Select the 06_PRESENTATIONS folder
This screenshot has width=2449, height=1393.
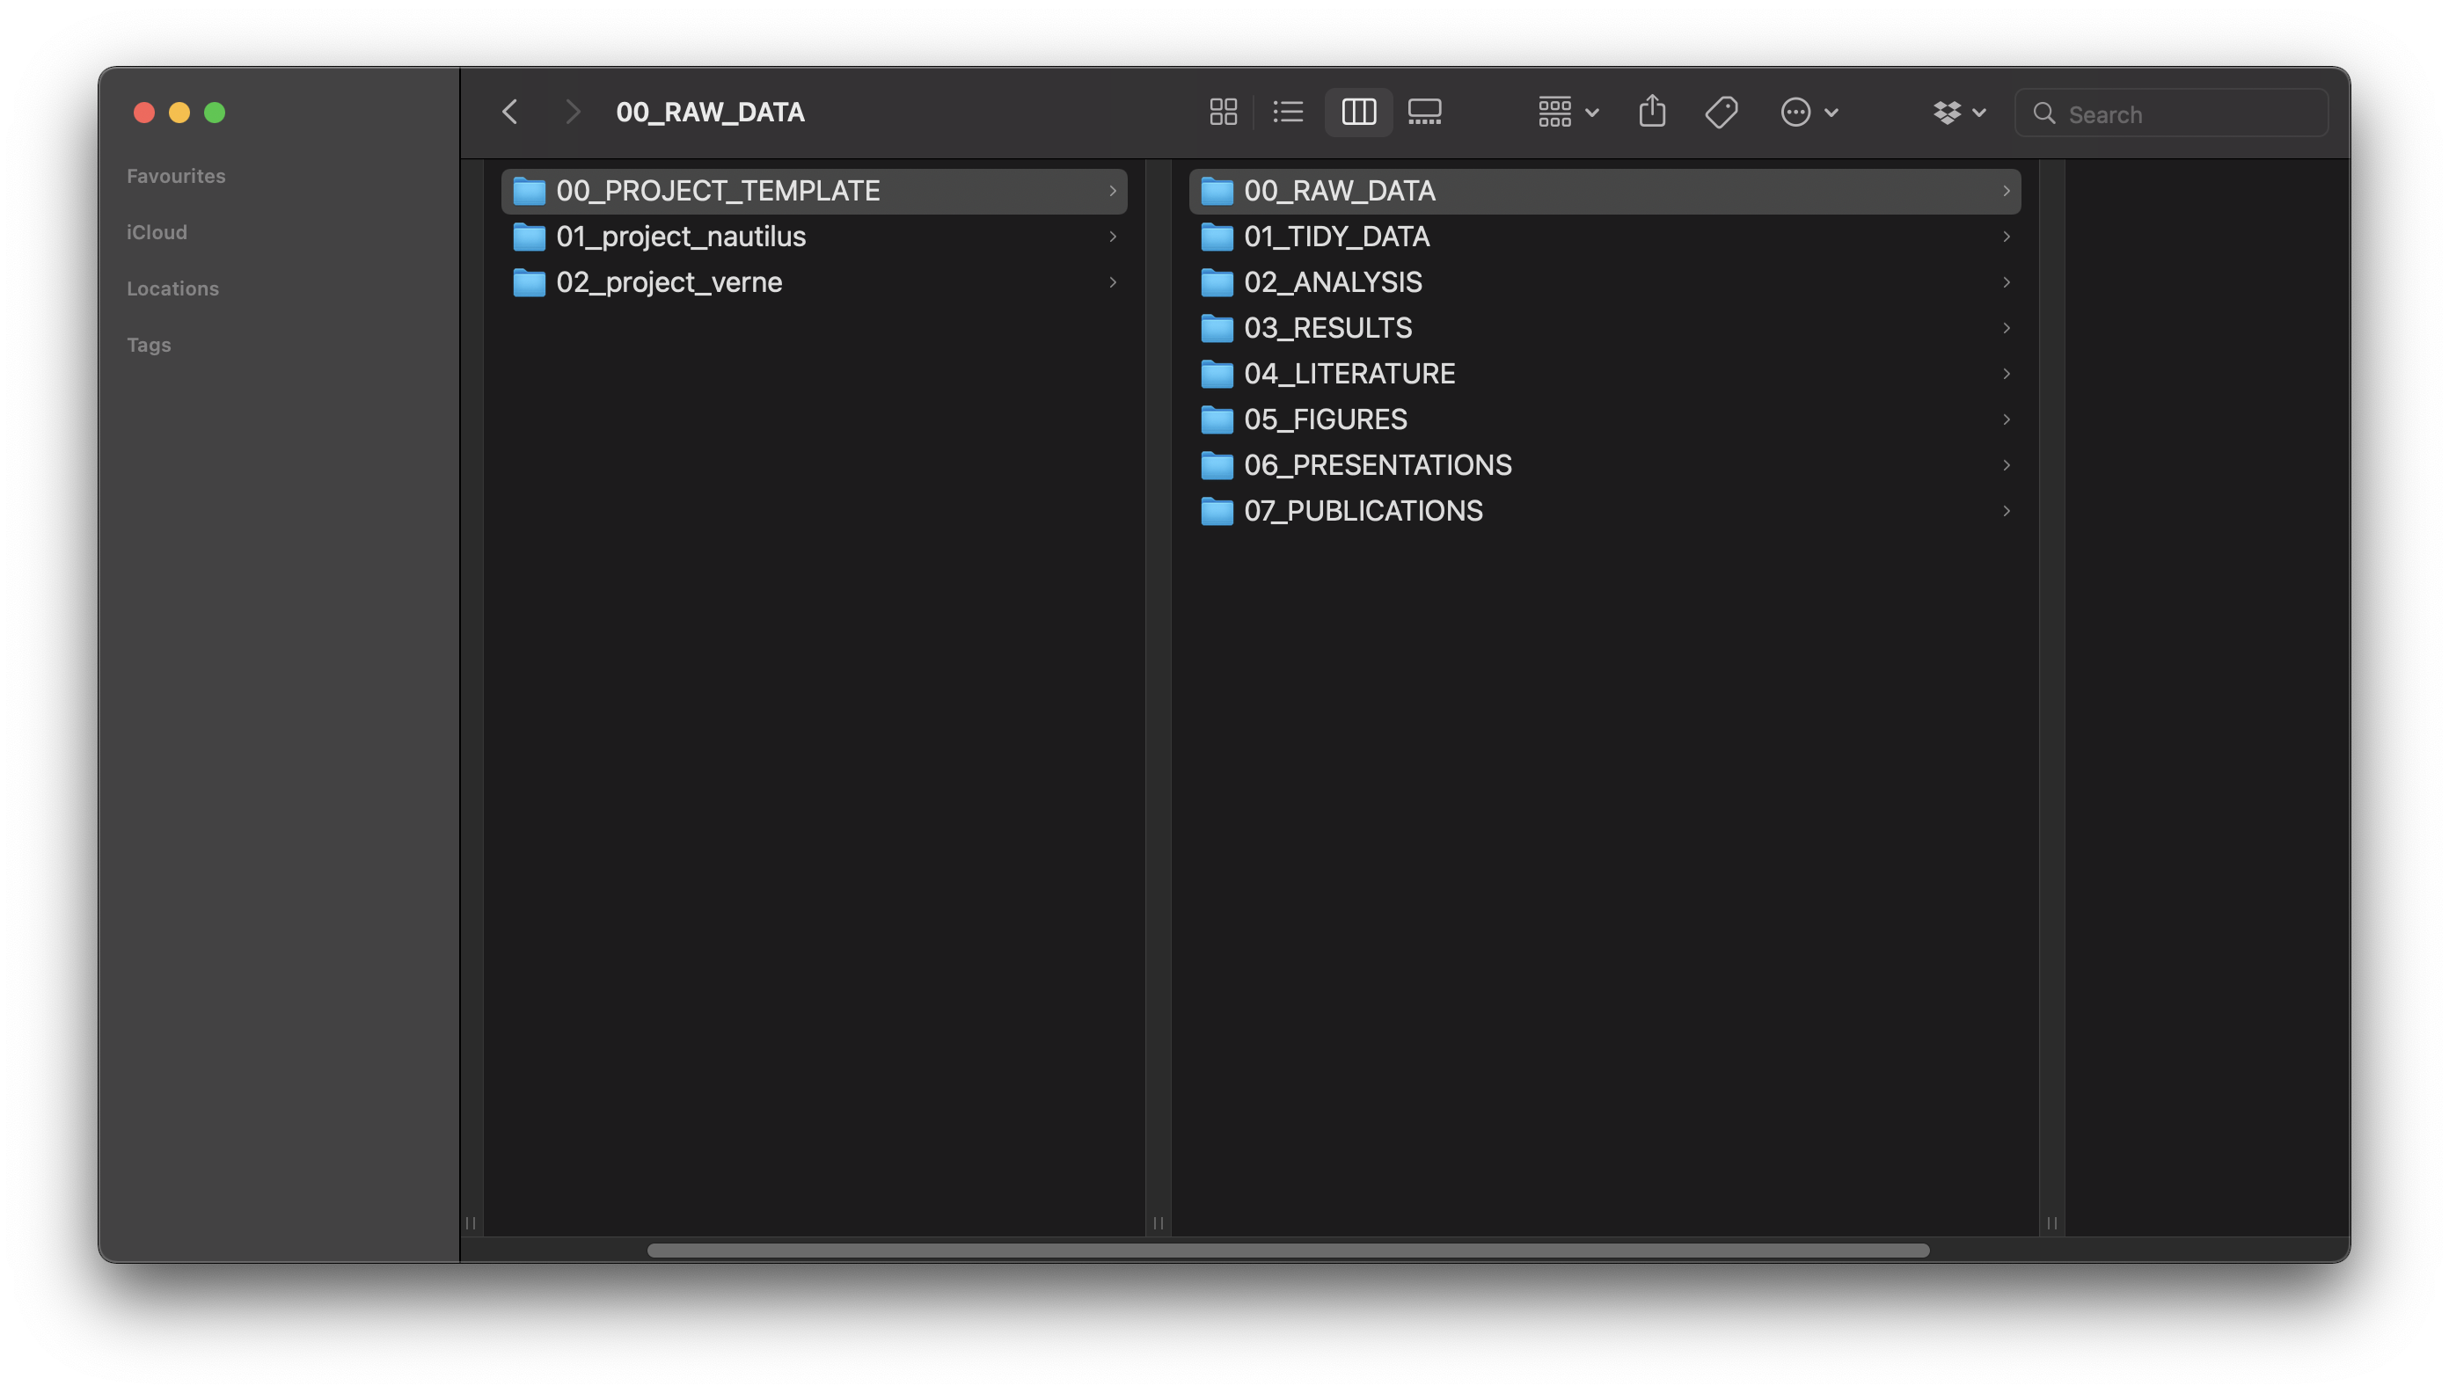pos(1604,466)
